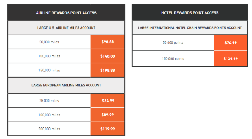The width and height of the screenshot is (252, 139).
Task: Click the Hotel Rewards Point Access header
Action: pos(190,13)
